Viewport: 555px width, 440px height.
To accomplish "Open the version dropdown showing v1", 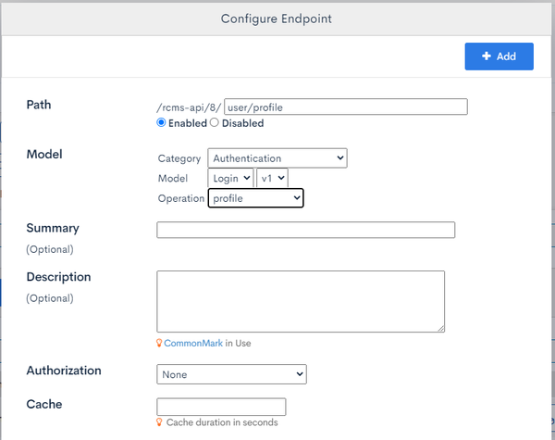I will click(272, 178).
